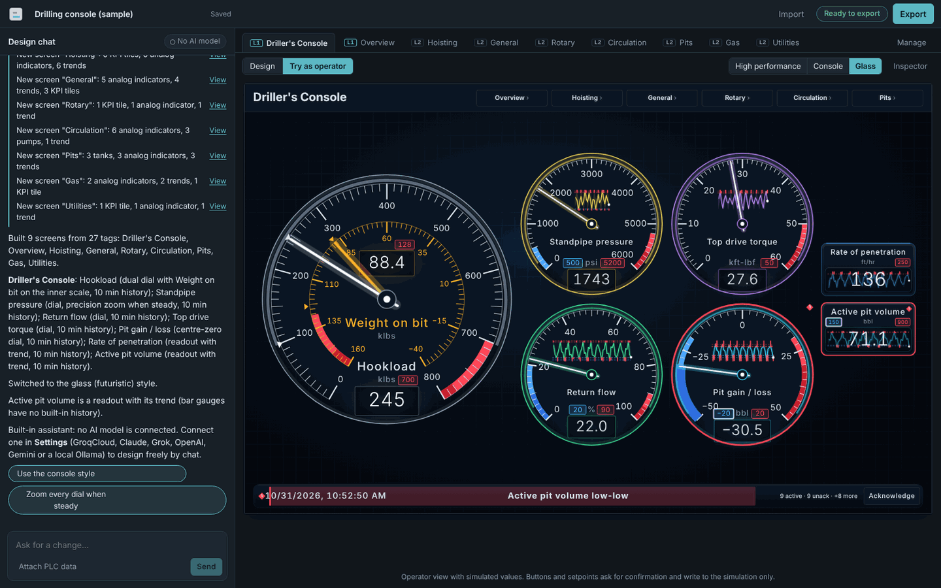
Task: Click the Saved status text
Action: 221,14
